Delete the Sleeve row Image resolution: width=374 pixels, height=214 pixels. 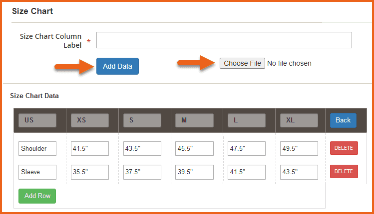pyautogui.click(x=344, y=172)
